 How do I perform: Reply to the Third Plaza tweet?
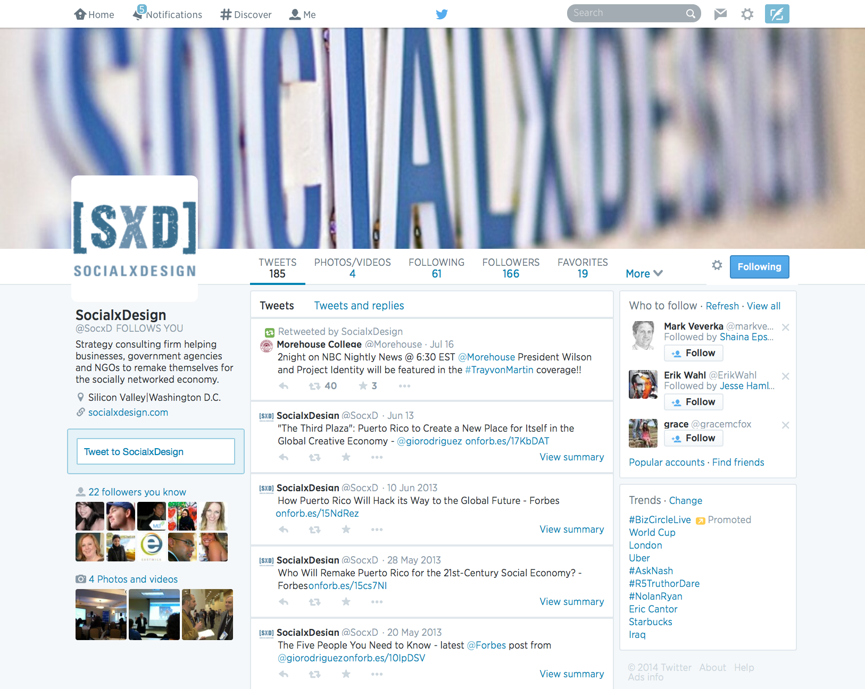pyautogui.click(x=284, y=457)
